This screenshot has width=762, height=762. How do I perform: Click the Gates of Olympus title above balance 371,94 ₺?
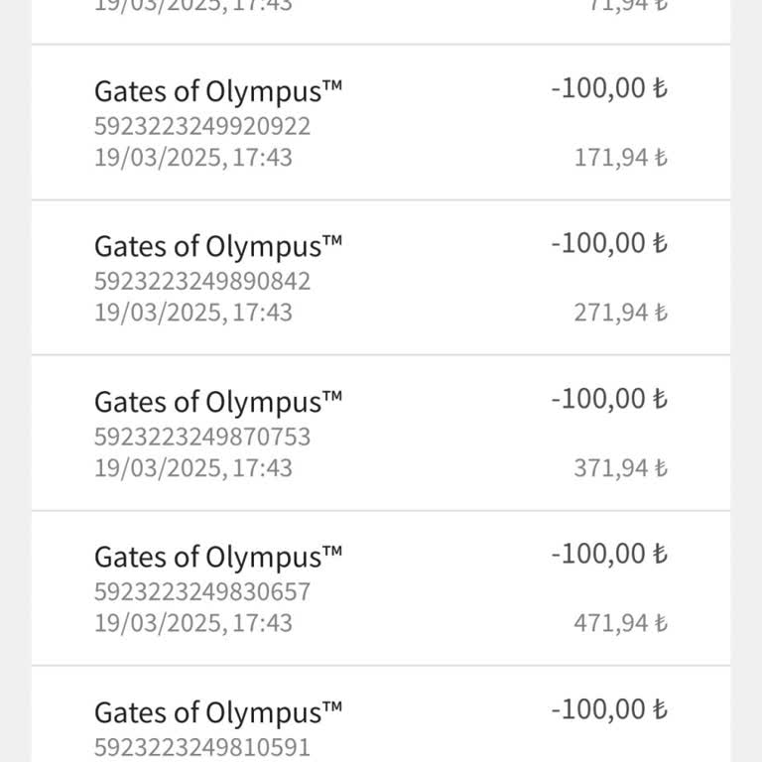218,402
